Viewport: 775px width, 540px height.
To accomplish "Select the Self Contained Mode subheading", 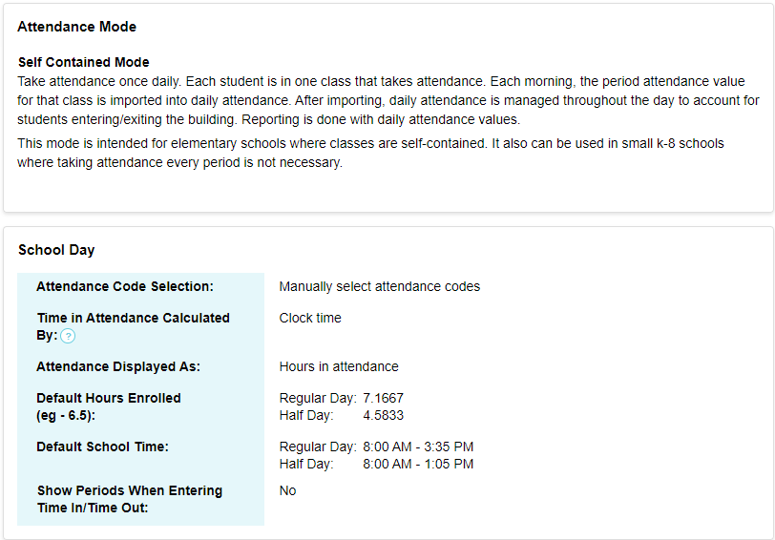I will click(84, 62).
